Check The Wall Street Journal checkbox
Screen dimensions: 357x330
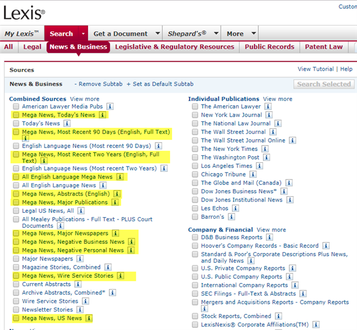pyautogui.click(x=195, y=132)
